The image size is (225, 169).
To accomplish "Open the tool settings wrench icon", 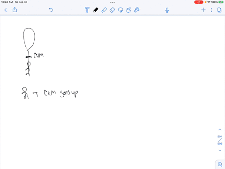I will point(136,10).
